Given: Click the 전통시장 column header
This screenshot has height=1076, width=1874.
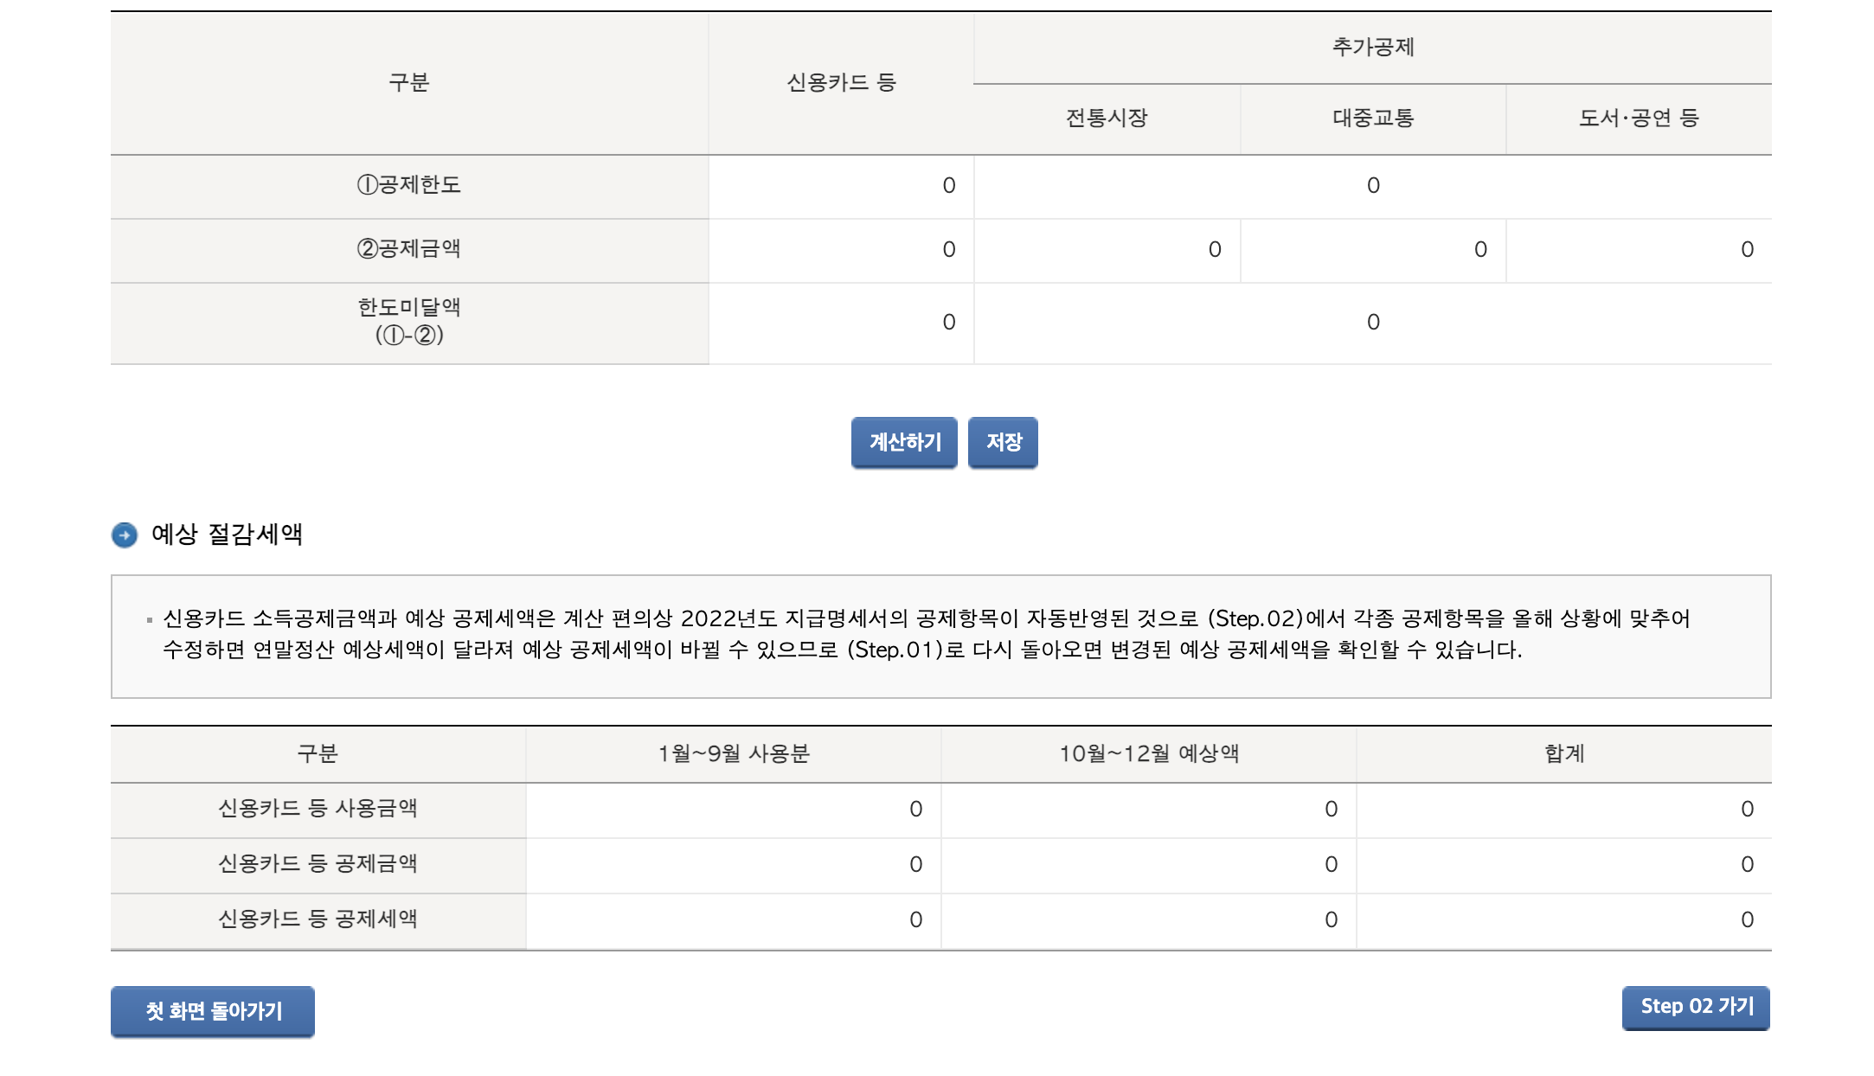Looking at the screenshot, I should click(1107, 118).
